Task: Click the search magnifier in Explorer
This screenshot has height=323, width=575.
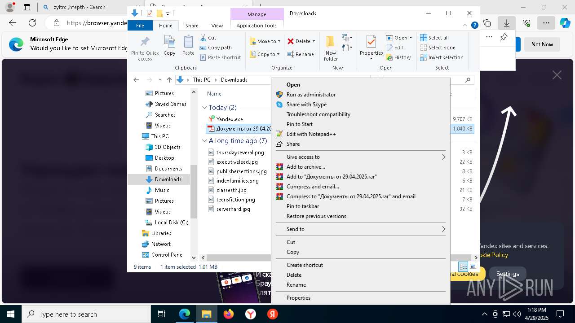Action: pos(468,80)
